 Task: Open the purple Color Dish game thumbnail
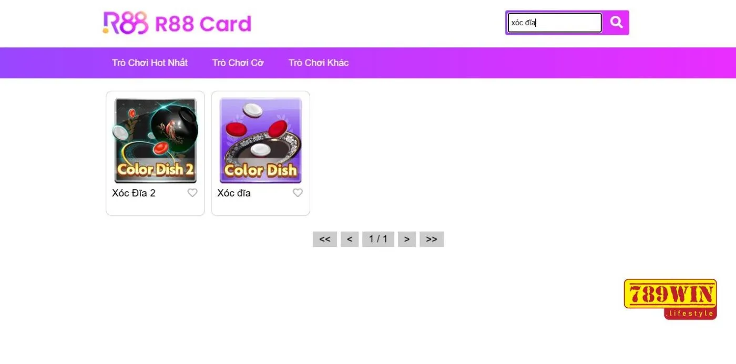(x=261, y=140)
